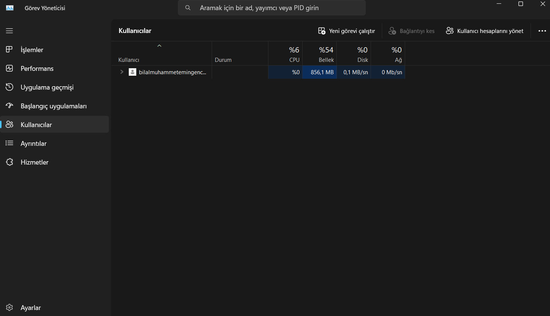Click the magnifier icon in search box
550x316 pixels.
[188, 8]
